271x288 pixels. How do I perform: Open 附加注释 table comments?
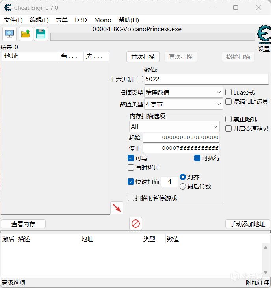258,282
